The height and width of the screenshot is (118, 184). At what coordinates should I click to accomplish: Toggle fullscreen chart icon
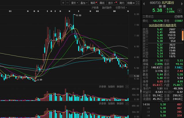coord(138,3)
